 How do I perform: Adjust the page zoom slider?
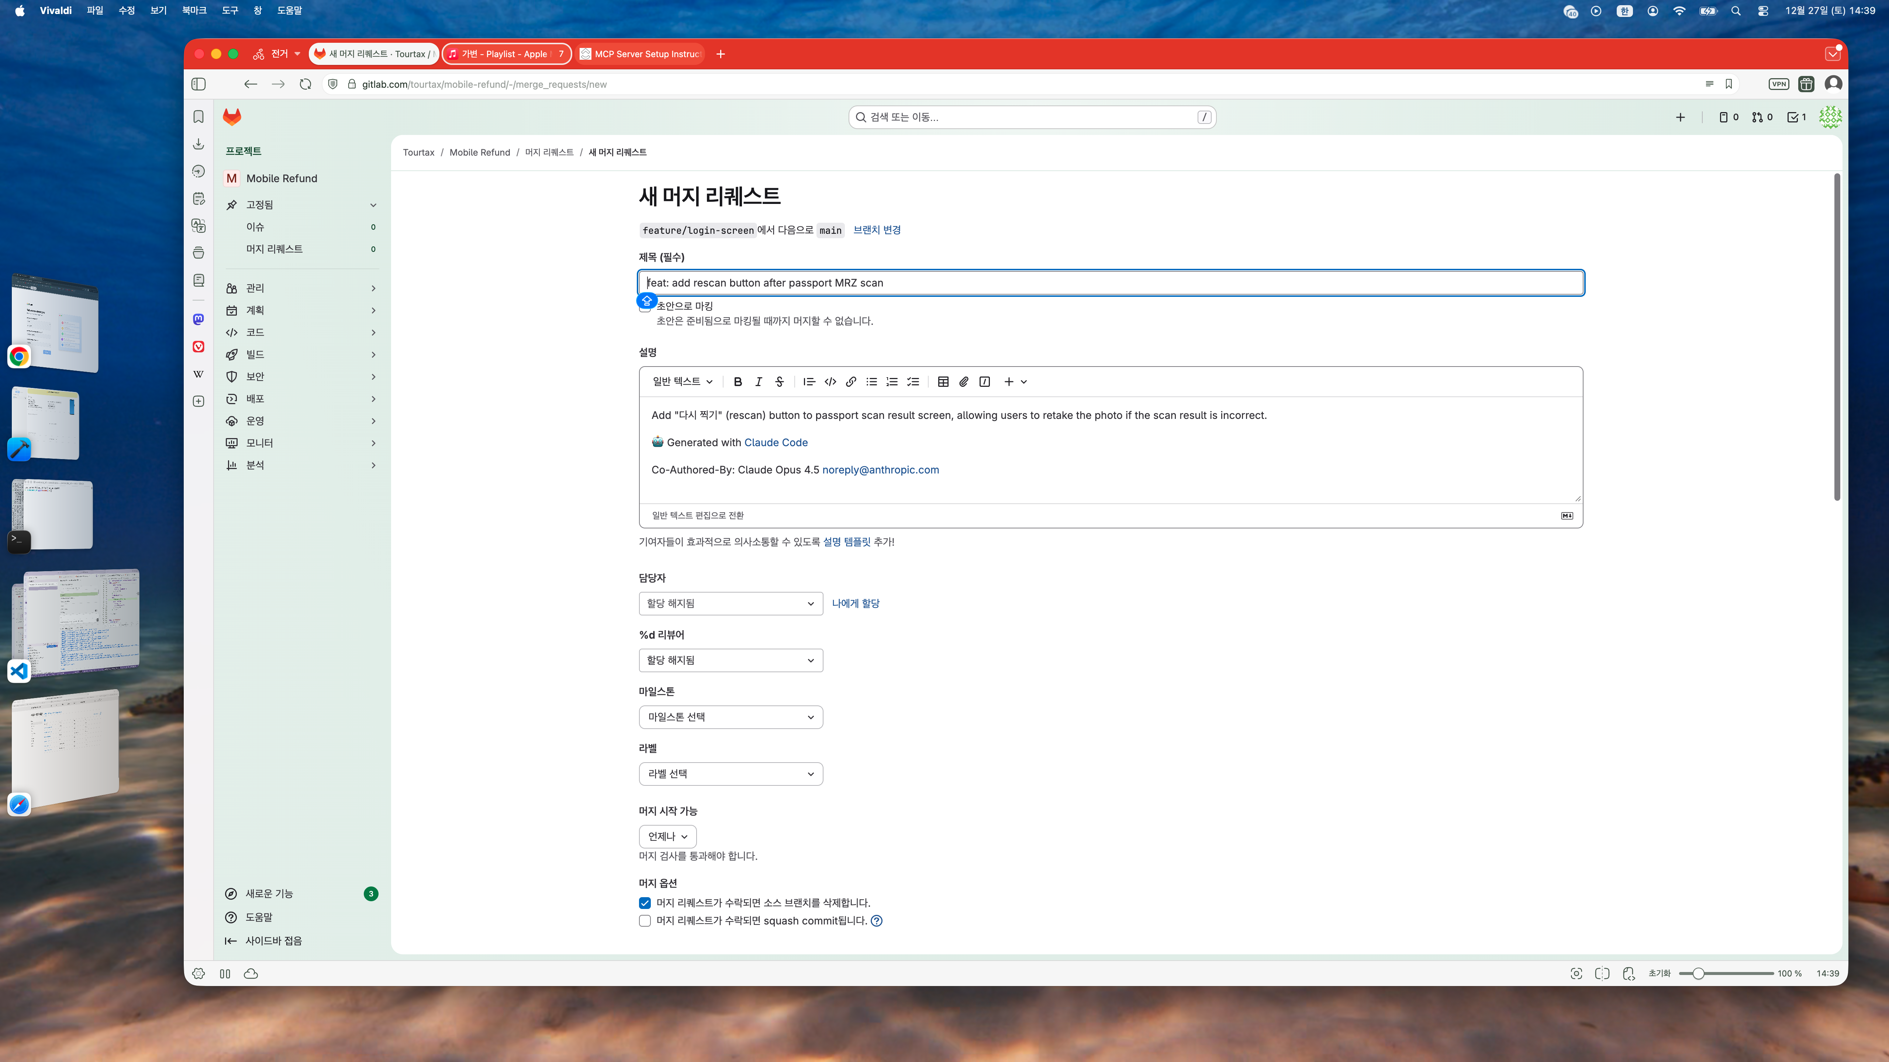[x=1726, y=974]
